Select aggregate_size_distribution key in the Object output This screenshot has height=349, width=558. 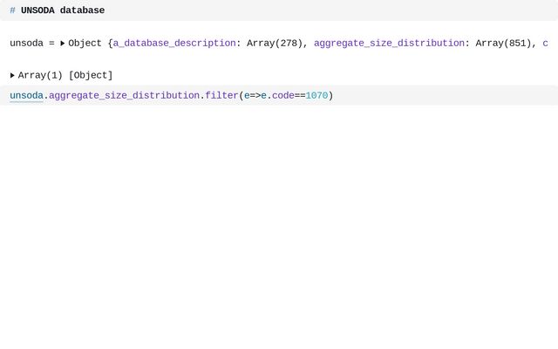click(388, 43)
